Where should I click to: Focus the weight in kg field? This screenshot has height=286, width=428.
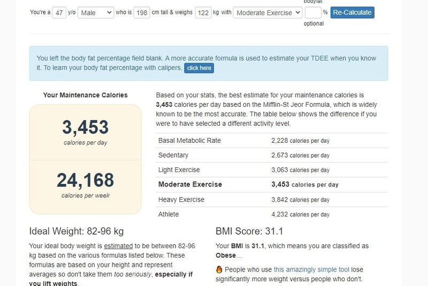pyautogui.click(x=203, y=12)
